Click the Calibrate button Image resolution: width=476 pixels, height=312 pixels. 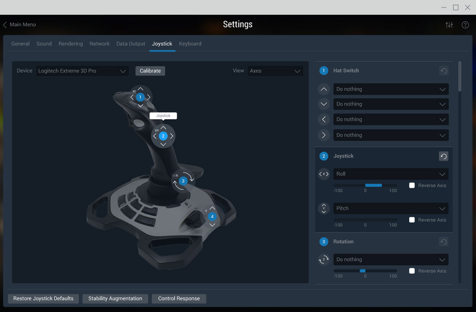(150, 71)
